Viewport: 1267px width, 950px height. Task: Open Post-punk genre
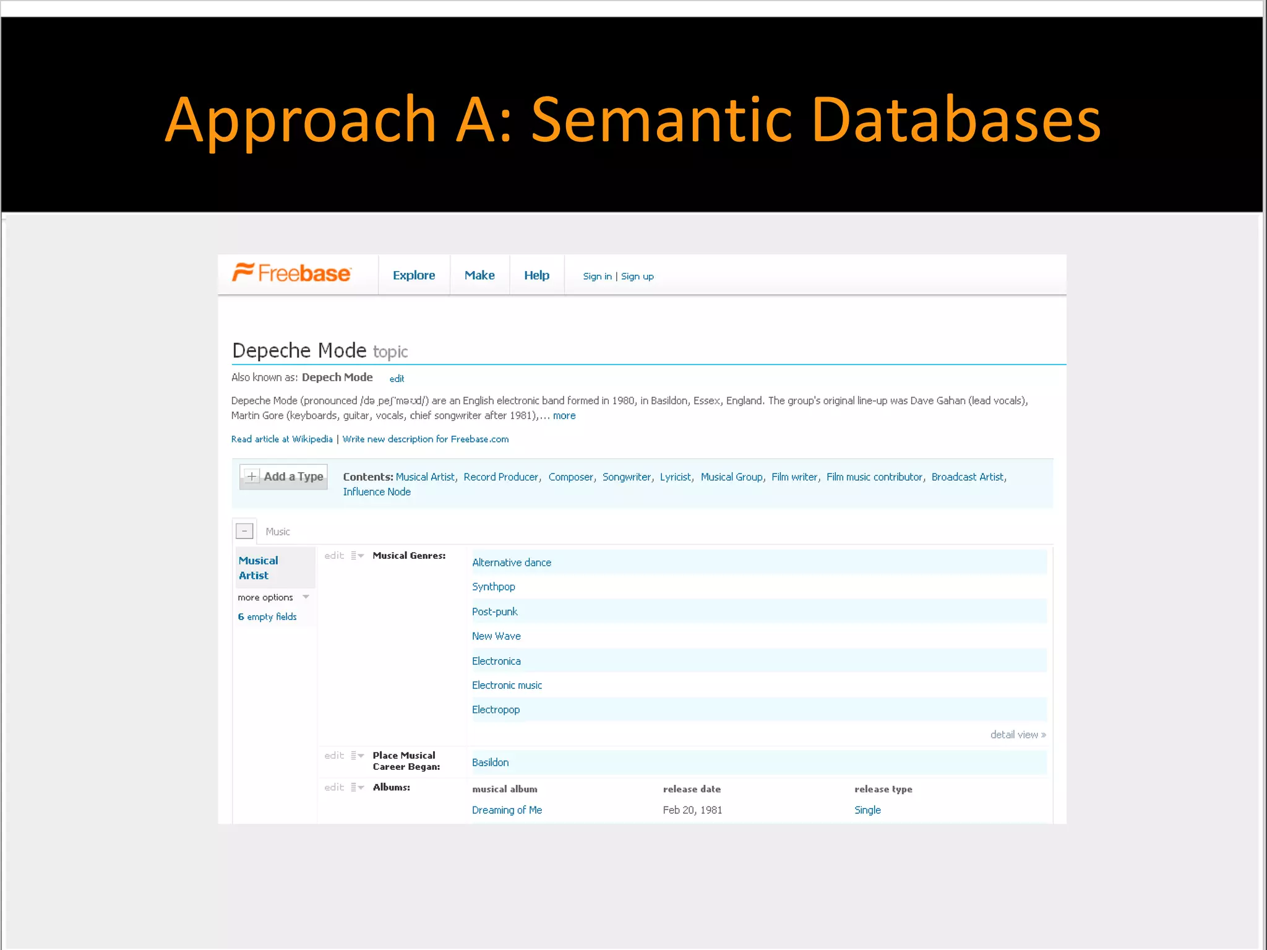coord(494,611)
